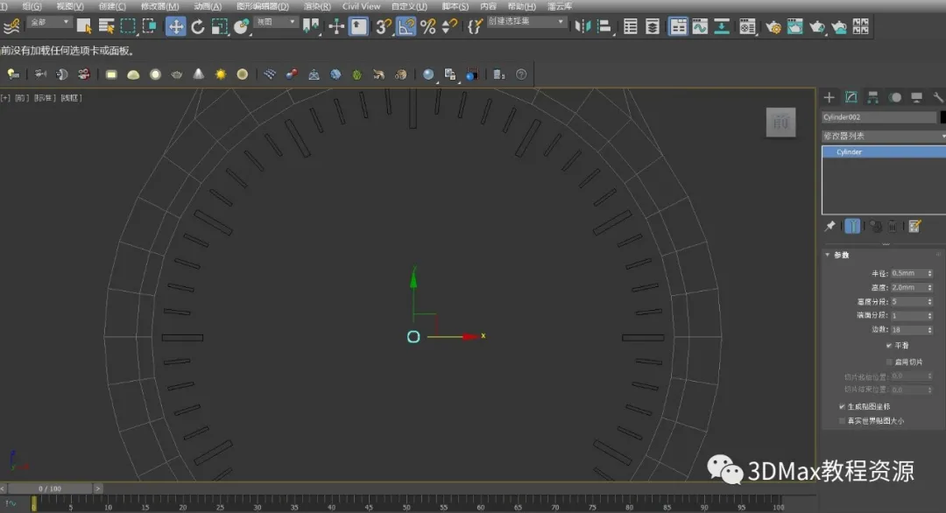Click the cone primitive icon
946x513 pixels.
click(199, 74)
